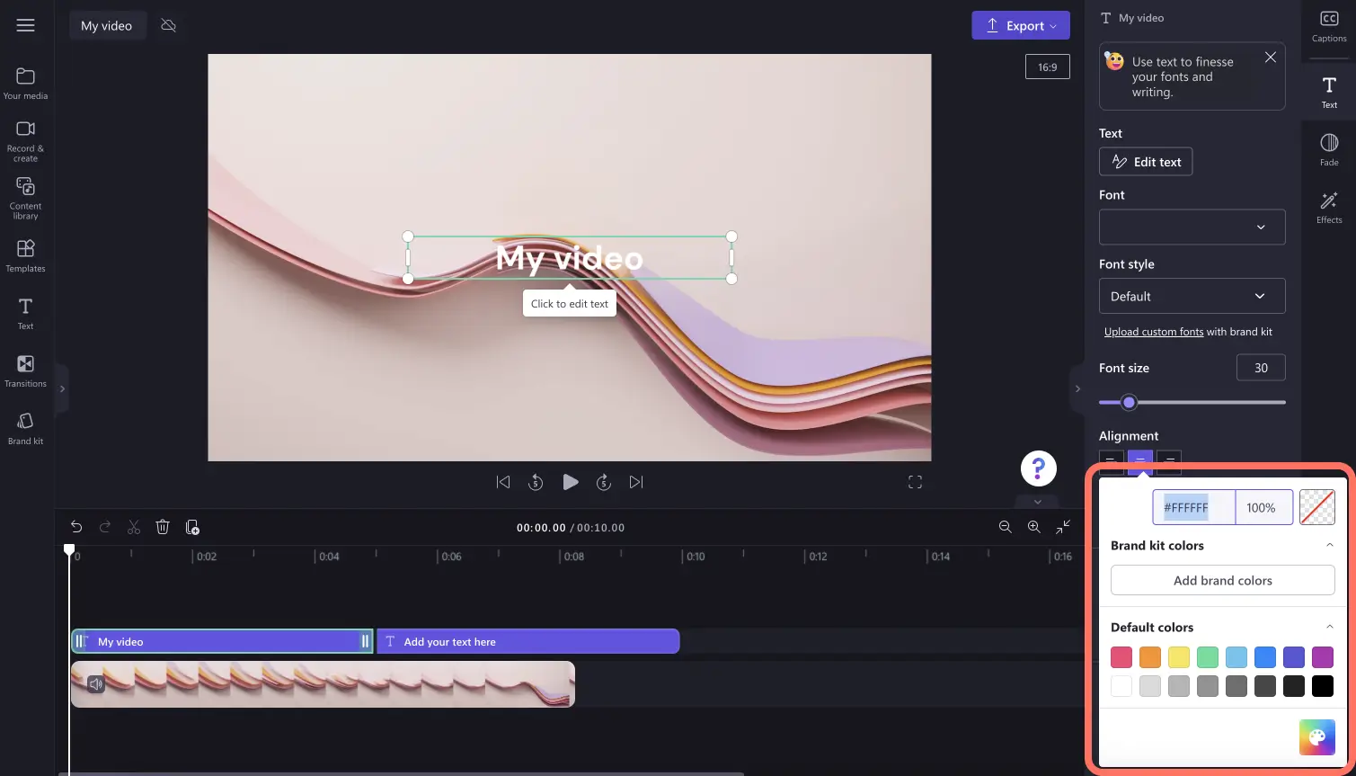Pick the black default color swatch
Image resolution: width=1356 pixels, height=776 pixels.
coord(1323,686)
